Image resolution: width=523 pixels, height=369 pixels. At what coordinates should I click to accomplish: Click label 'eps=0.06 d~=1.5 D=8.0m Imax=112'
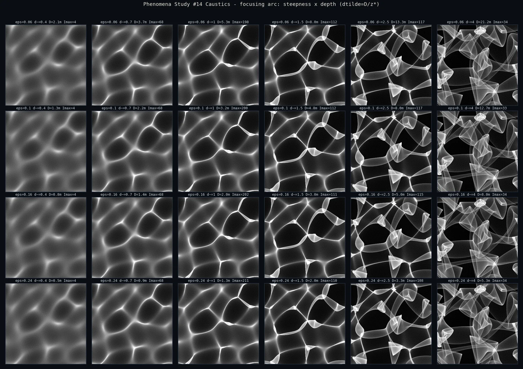click(x=305, y=22)
